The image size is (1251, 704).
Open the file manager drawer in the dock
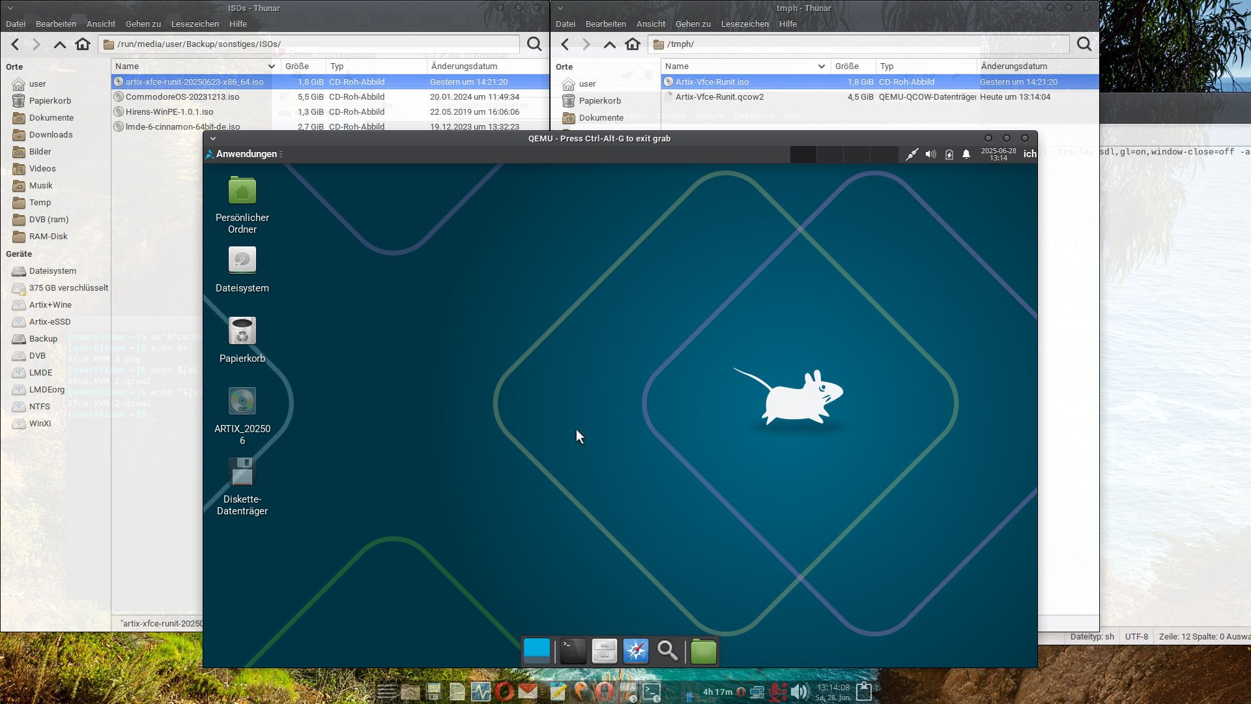point(604,651)
